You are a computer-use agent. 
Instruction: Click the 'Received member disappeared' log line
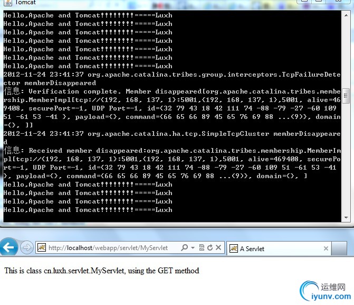(x=172, y=151)
